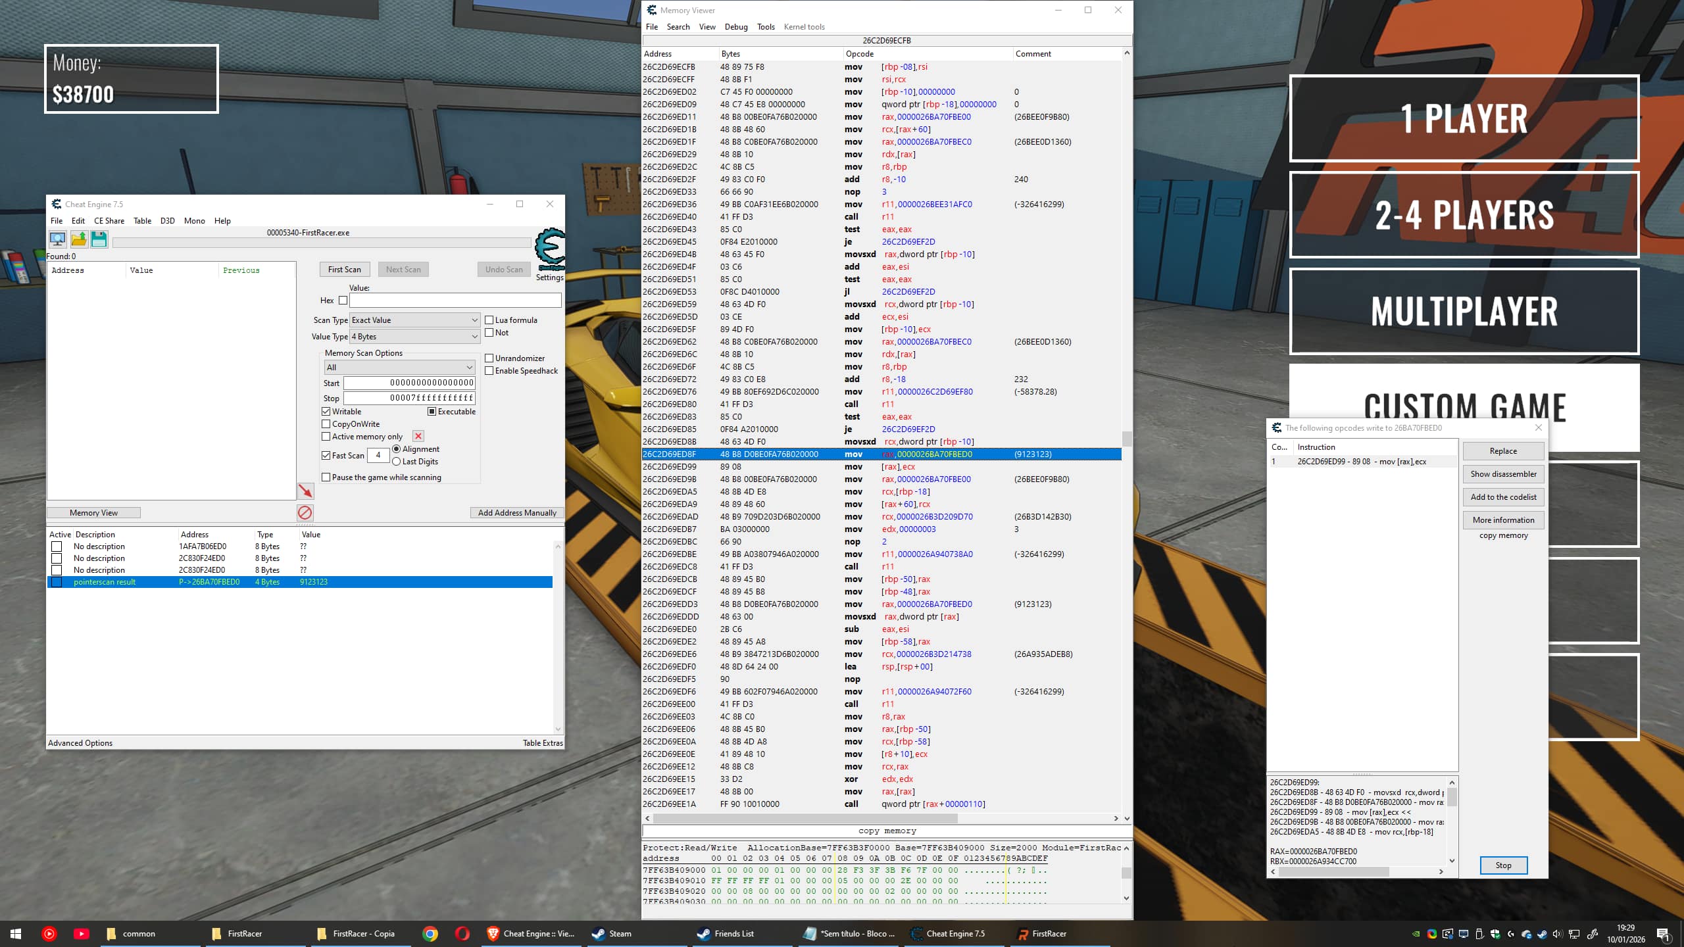Click the open process computer icon
Image resolution: width=1684 pixels, height=947 pixels.
pos(57,239)
